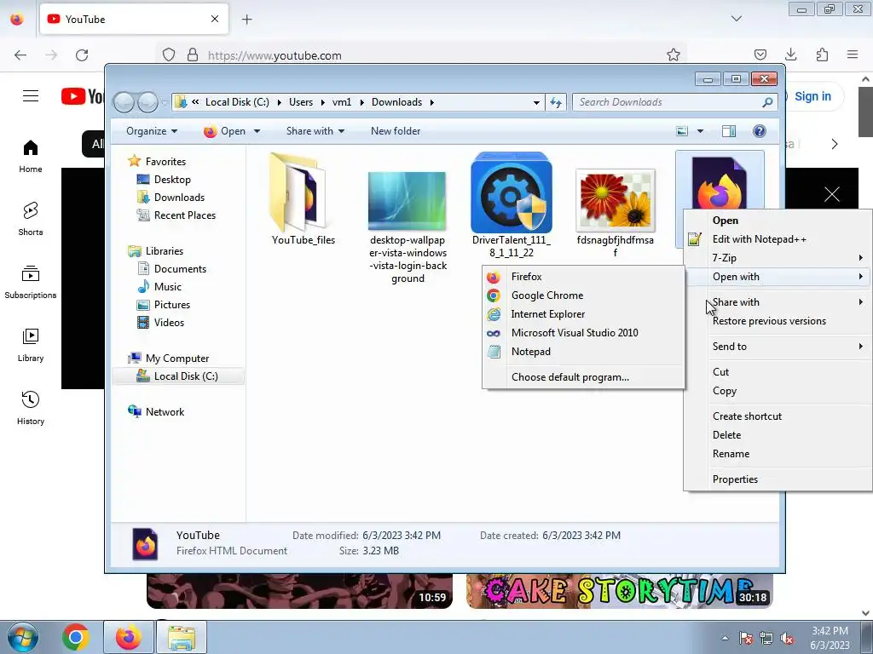Pick Microsoft Visual Studio 2010 entry
This screenshot has height=654, width=873.
coord(583,333)
